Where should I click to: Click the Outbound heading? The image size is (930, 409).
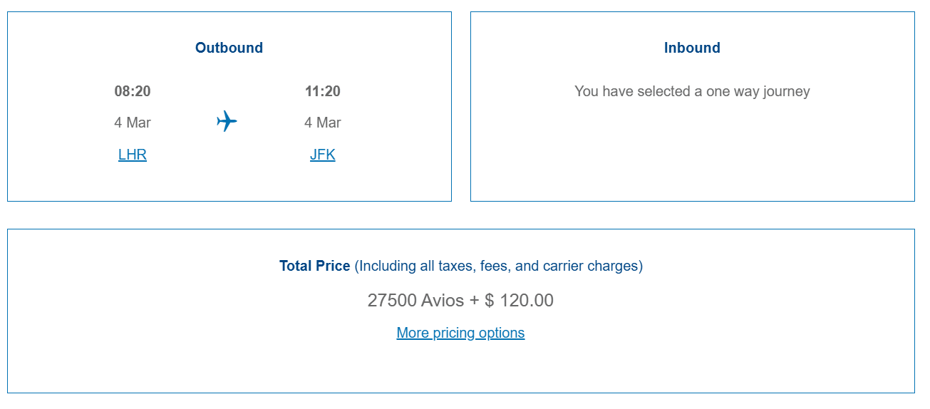[x=229, y=48]
